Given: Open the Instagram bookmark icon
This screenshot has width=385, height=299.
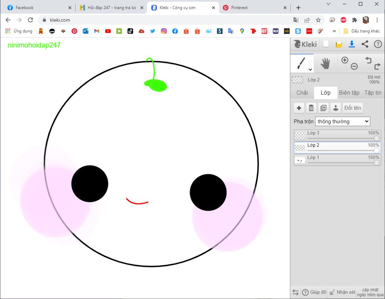Looking at the screenshot, I should [x=164, y=31].
